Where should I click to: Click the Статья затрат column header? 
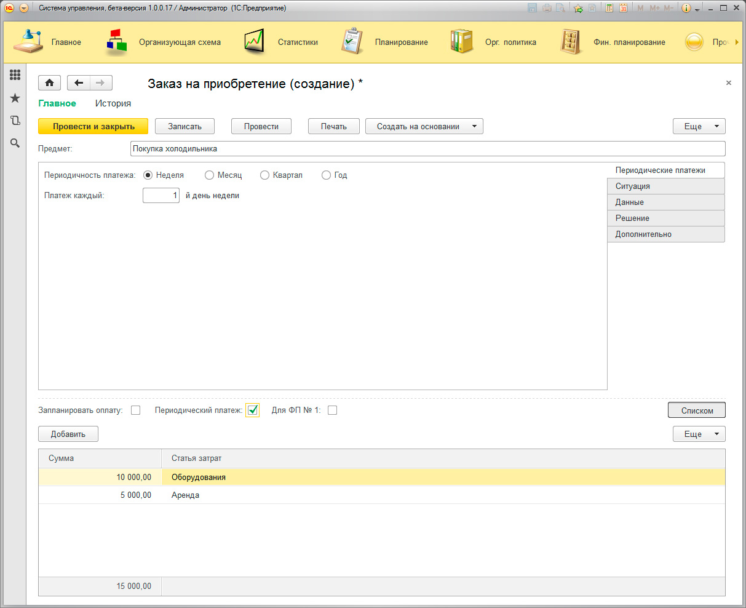(x=443, y=458)
